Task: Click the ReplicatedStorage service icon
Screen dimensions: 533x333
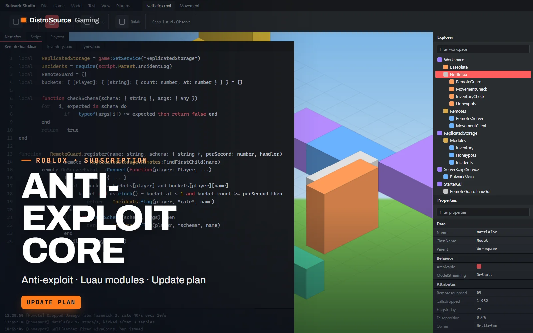Action: click(x=440, y=133)
